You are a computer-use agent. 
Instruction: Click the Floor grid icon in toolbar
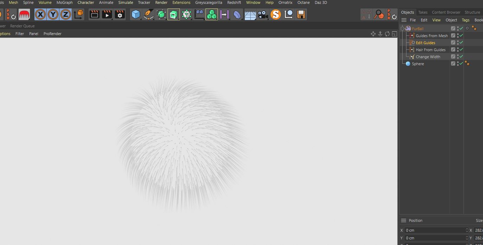pos(250,15)
